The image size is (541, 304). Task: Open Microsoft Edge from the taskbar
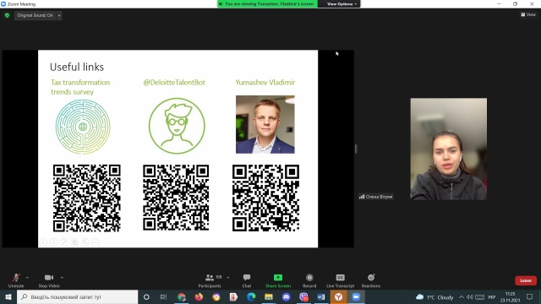(251, 296)
